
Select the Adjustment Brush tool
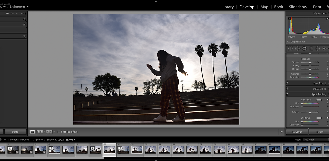click(326, 48)
